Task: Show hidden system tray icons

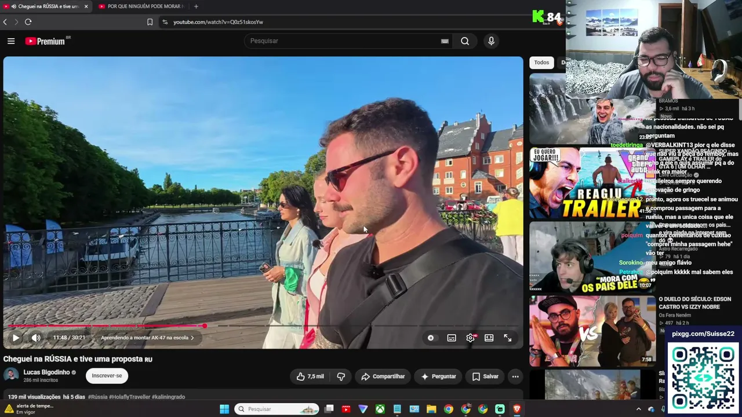Action: coord(639,409)
